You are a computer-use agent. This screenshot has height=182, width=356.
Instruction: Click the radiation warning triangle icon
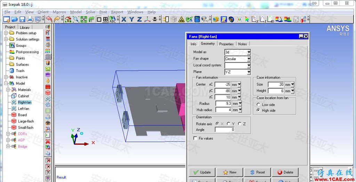(181, 19)
